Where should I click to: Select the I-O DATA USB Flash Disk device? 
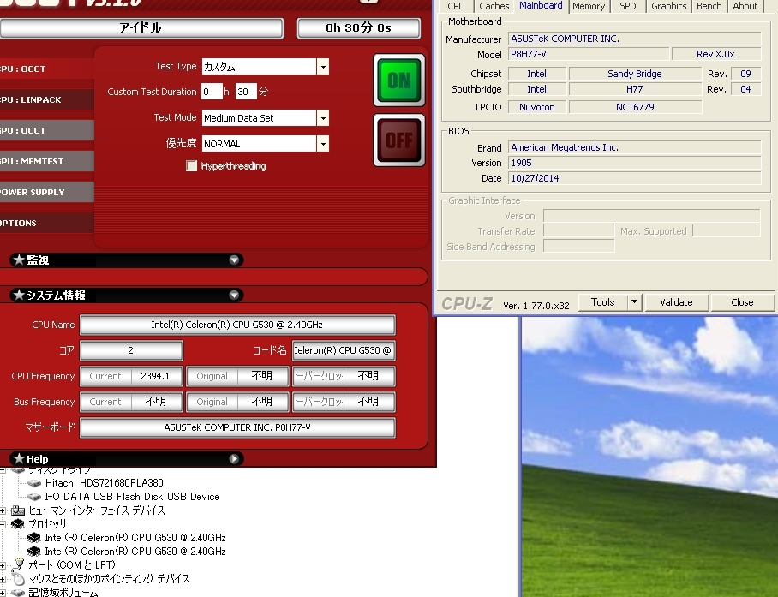(x=132, y=497)
